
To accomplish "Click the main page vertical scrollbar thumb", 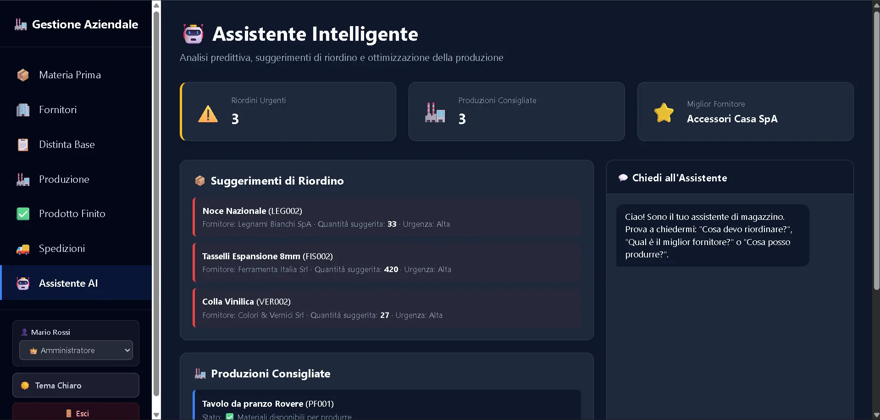I will [876, 151].
